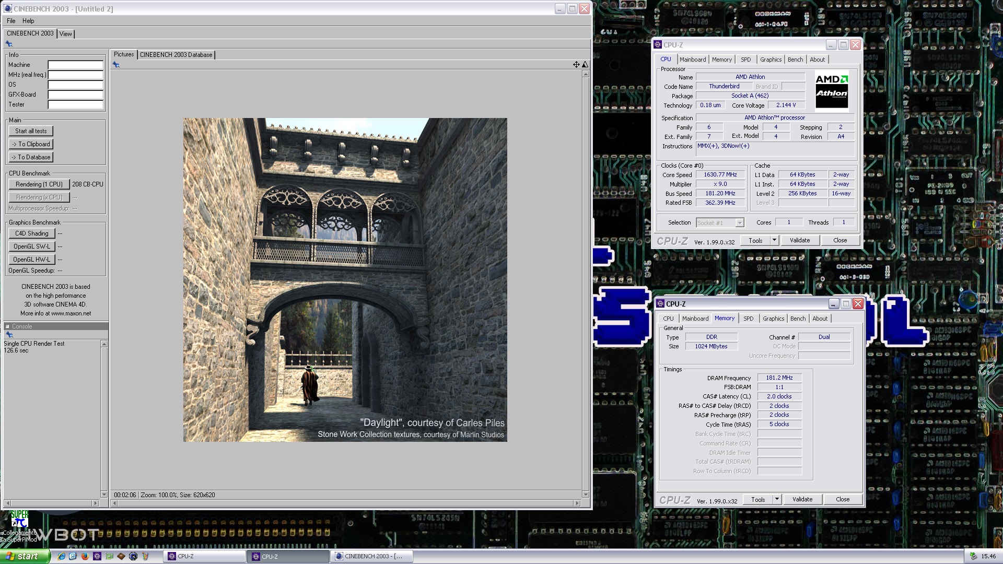Screen dimensions: 1003x564
Task: Run Rendering (1 CPU) benchmark
Action: [39, 184]
